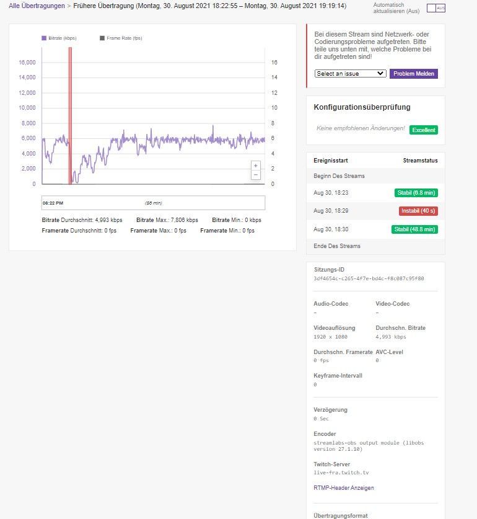Zoom in the chart with plus button
477x519 pixels.
point(255,166)
